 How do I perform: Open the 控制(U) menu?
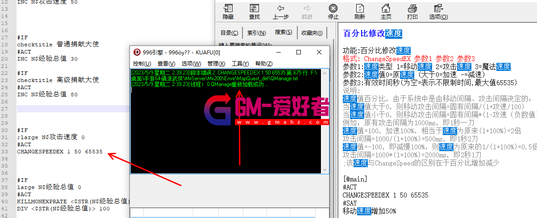[x=142, y=63]
